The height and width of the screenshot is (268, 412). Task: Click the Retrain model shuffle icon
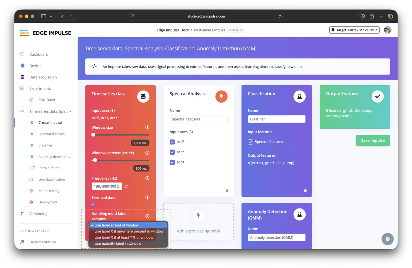(x=32, y=168)
